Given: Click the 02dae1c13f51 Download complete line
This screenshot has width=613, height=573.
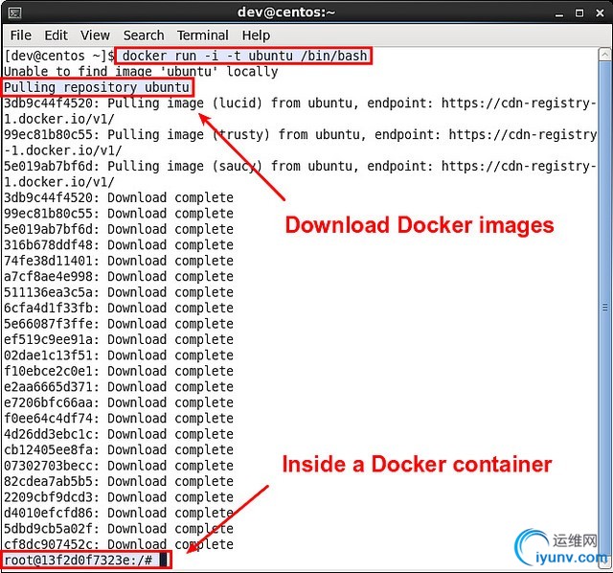Looking at the screenshot, I should pos(119,355).
